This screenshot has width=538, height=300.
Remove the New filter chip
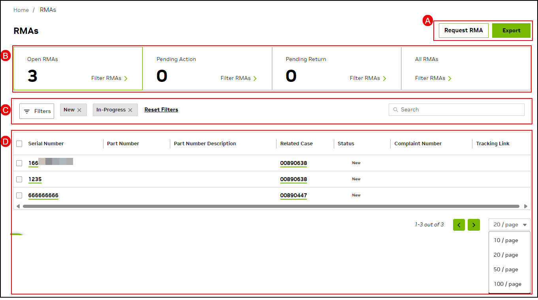(x=79, y=110)
